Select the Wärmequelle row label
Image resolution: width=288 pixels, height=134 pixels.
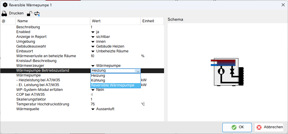pos(28,109)
